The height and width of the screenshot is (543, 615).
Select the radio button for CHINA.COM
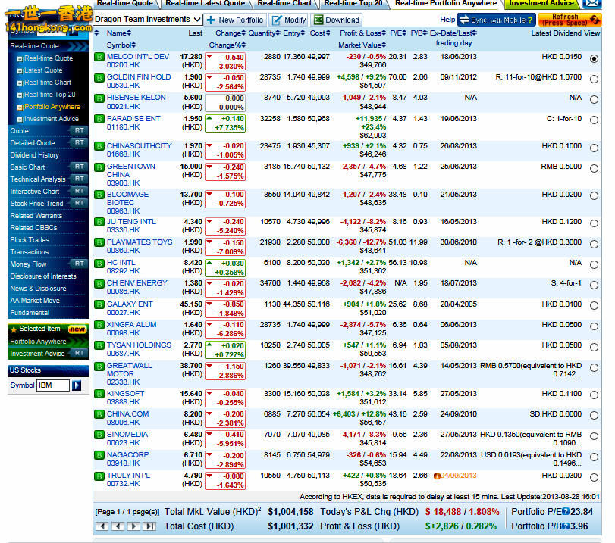point(595,415)
